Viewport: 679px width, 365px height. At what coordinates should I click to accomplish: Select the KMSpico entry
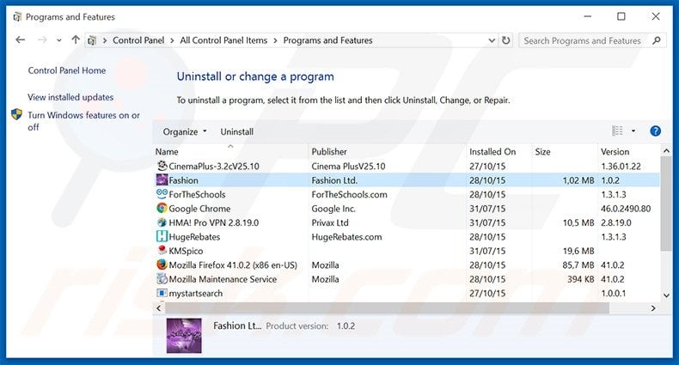(x=186, y=251)
